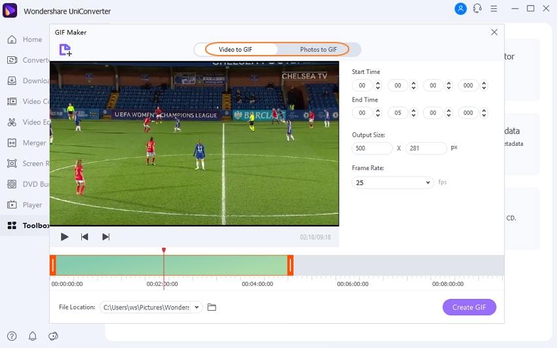Screen dimensions: 557x348
Task: Adjust End Time hours stepper
Action: (378, 113)
